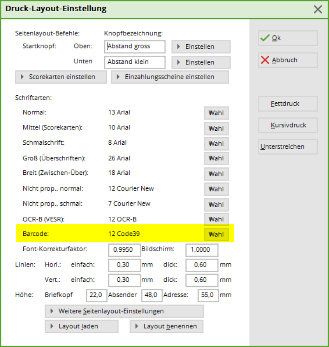Screen dimensions: 329x347
Task: Choose font for Barcode via Wahl
Action: point(216,234)
